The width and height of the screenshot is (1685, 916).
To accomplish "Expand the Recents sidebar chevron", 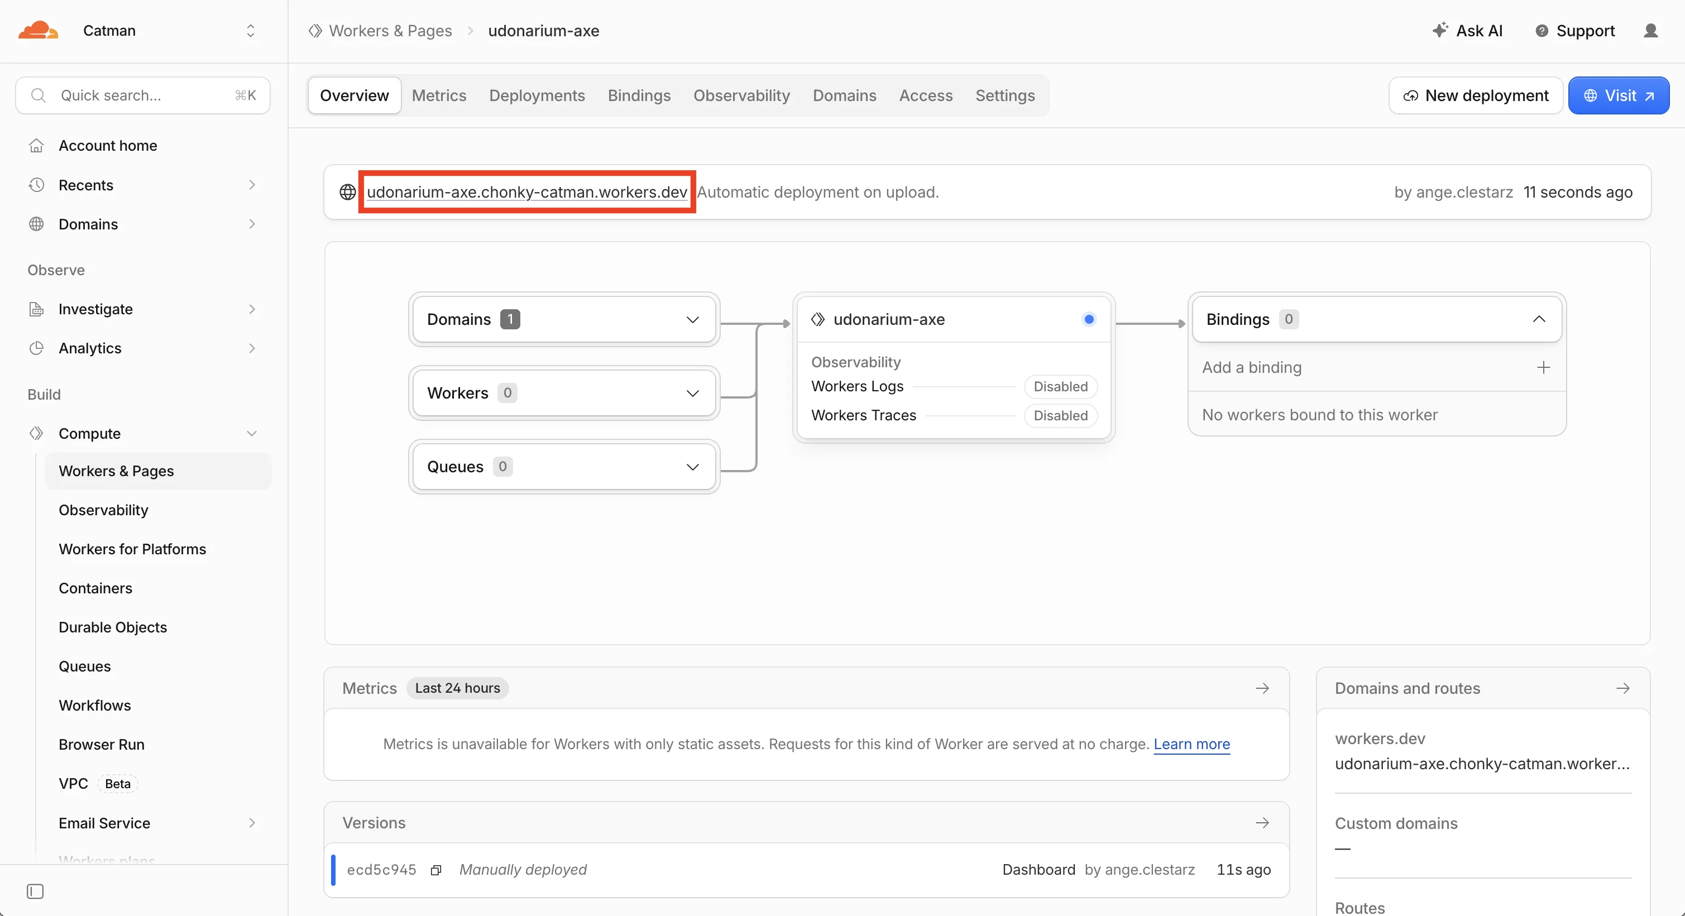I will tap(252, 185).
